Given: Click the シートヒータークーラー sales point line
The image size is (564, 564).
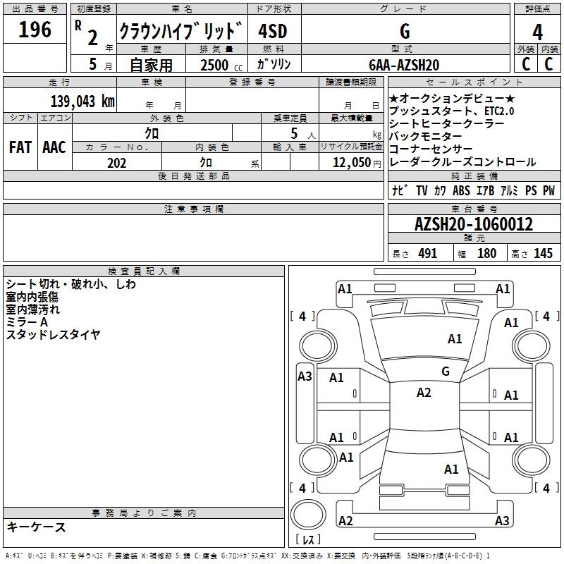Looking at the screenshot, I should (x=446, y=123).
